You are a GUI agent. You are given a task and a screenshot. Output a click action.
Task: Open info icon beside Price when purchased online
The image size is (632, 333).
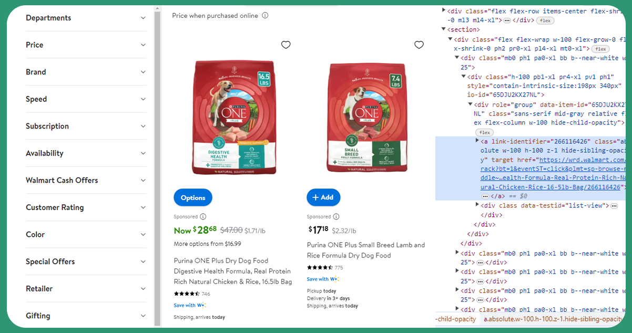click(x=265, y=15)
